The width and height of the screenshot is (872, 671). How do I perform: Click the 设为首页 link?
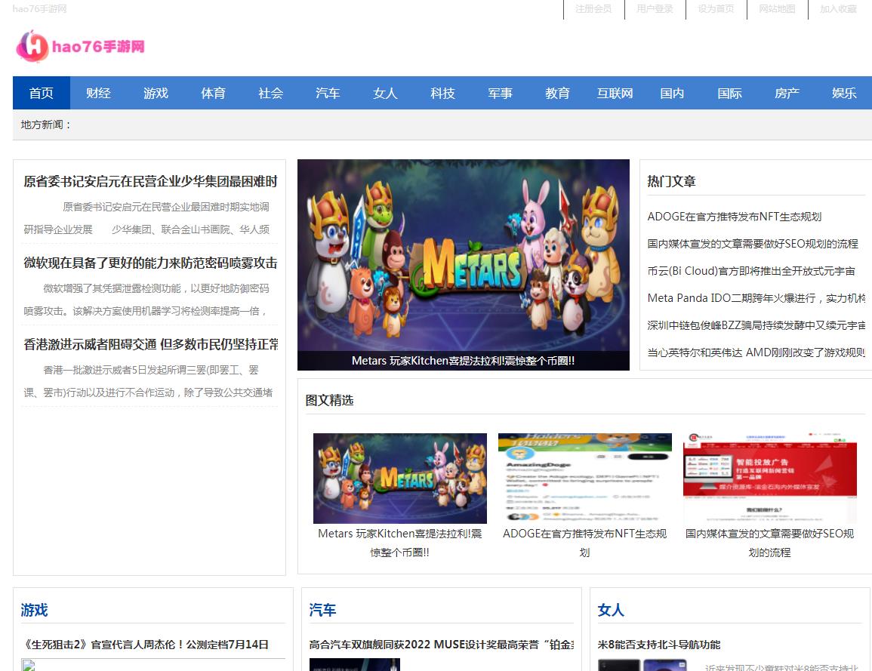tap(716, 9)
